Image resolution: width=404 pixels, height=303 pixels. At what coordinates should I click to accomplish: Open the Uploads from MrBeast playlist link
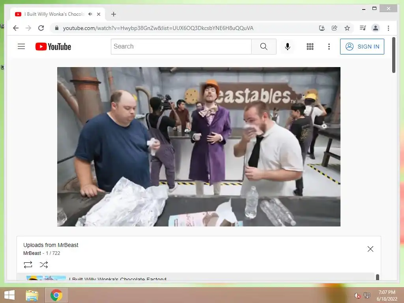tap(51, 245)
